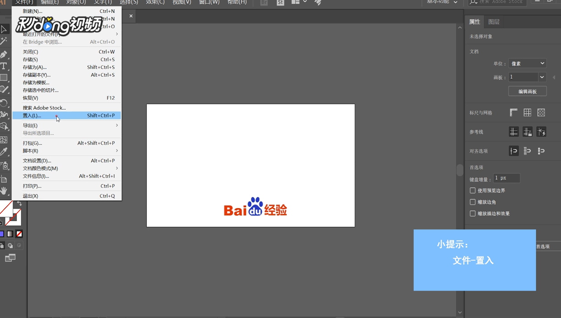
Task: Open the change screen mode button
Action: pyautogui.click(x=10, y=258)
